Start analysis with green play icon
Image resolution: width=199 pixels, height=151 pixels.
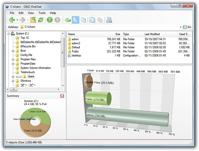click(50, 20)
